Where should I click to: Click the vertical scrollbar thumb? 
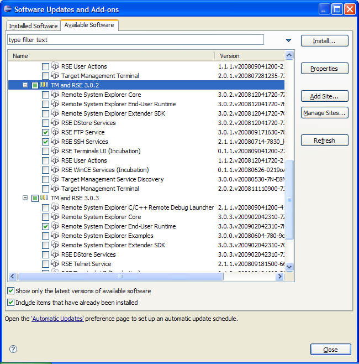(289, 199)
